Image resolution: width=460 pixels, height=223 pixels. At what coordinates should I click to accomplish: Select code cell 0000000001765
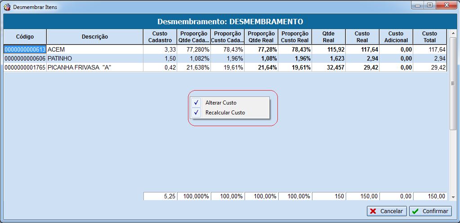tap(25, 67)
